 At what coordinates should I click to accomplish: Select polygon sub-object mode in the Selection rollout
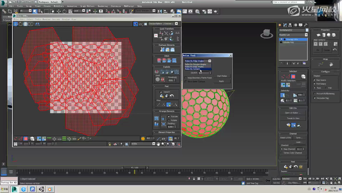[293, 77]
